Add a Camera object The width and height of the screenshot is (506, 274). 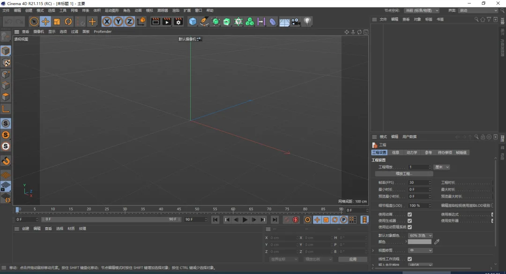(x=296, y=22)
